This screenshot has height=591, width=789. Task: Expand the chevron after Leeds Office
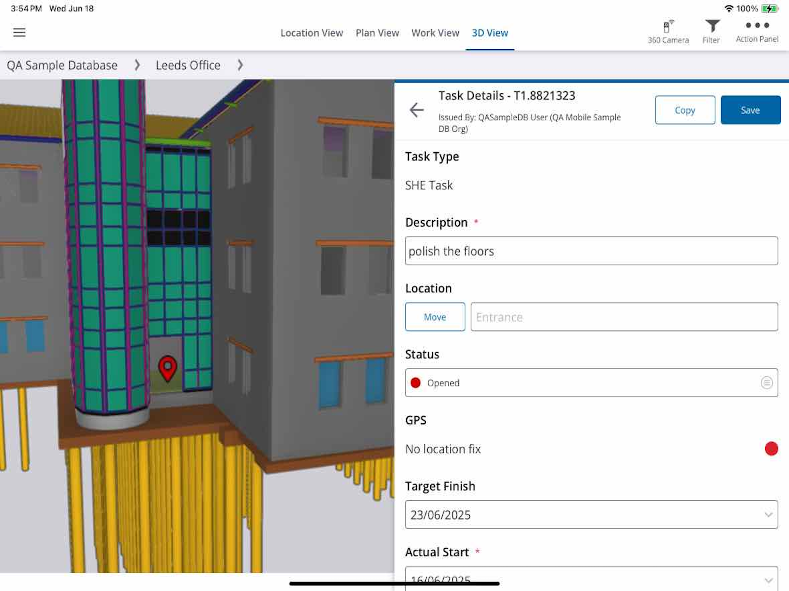pos(240,65)
